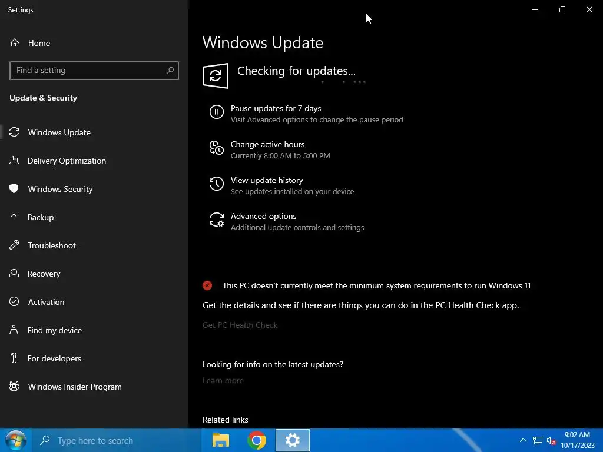Click the Get PC Health Check link
The image size is (603, 452).
[x=240, y=325]
